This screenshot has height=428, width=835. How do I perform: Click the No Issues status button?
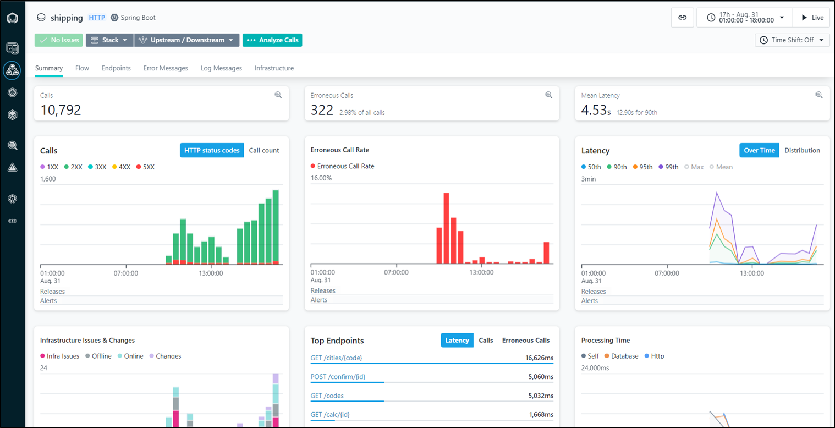point(59,40)
